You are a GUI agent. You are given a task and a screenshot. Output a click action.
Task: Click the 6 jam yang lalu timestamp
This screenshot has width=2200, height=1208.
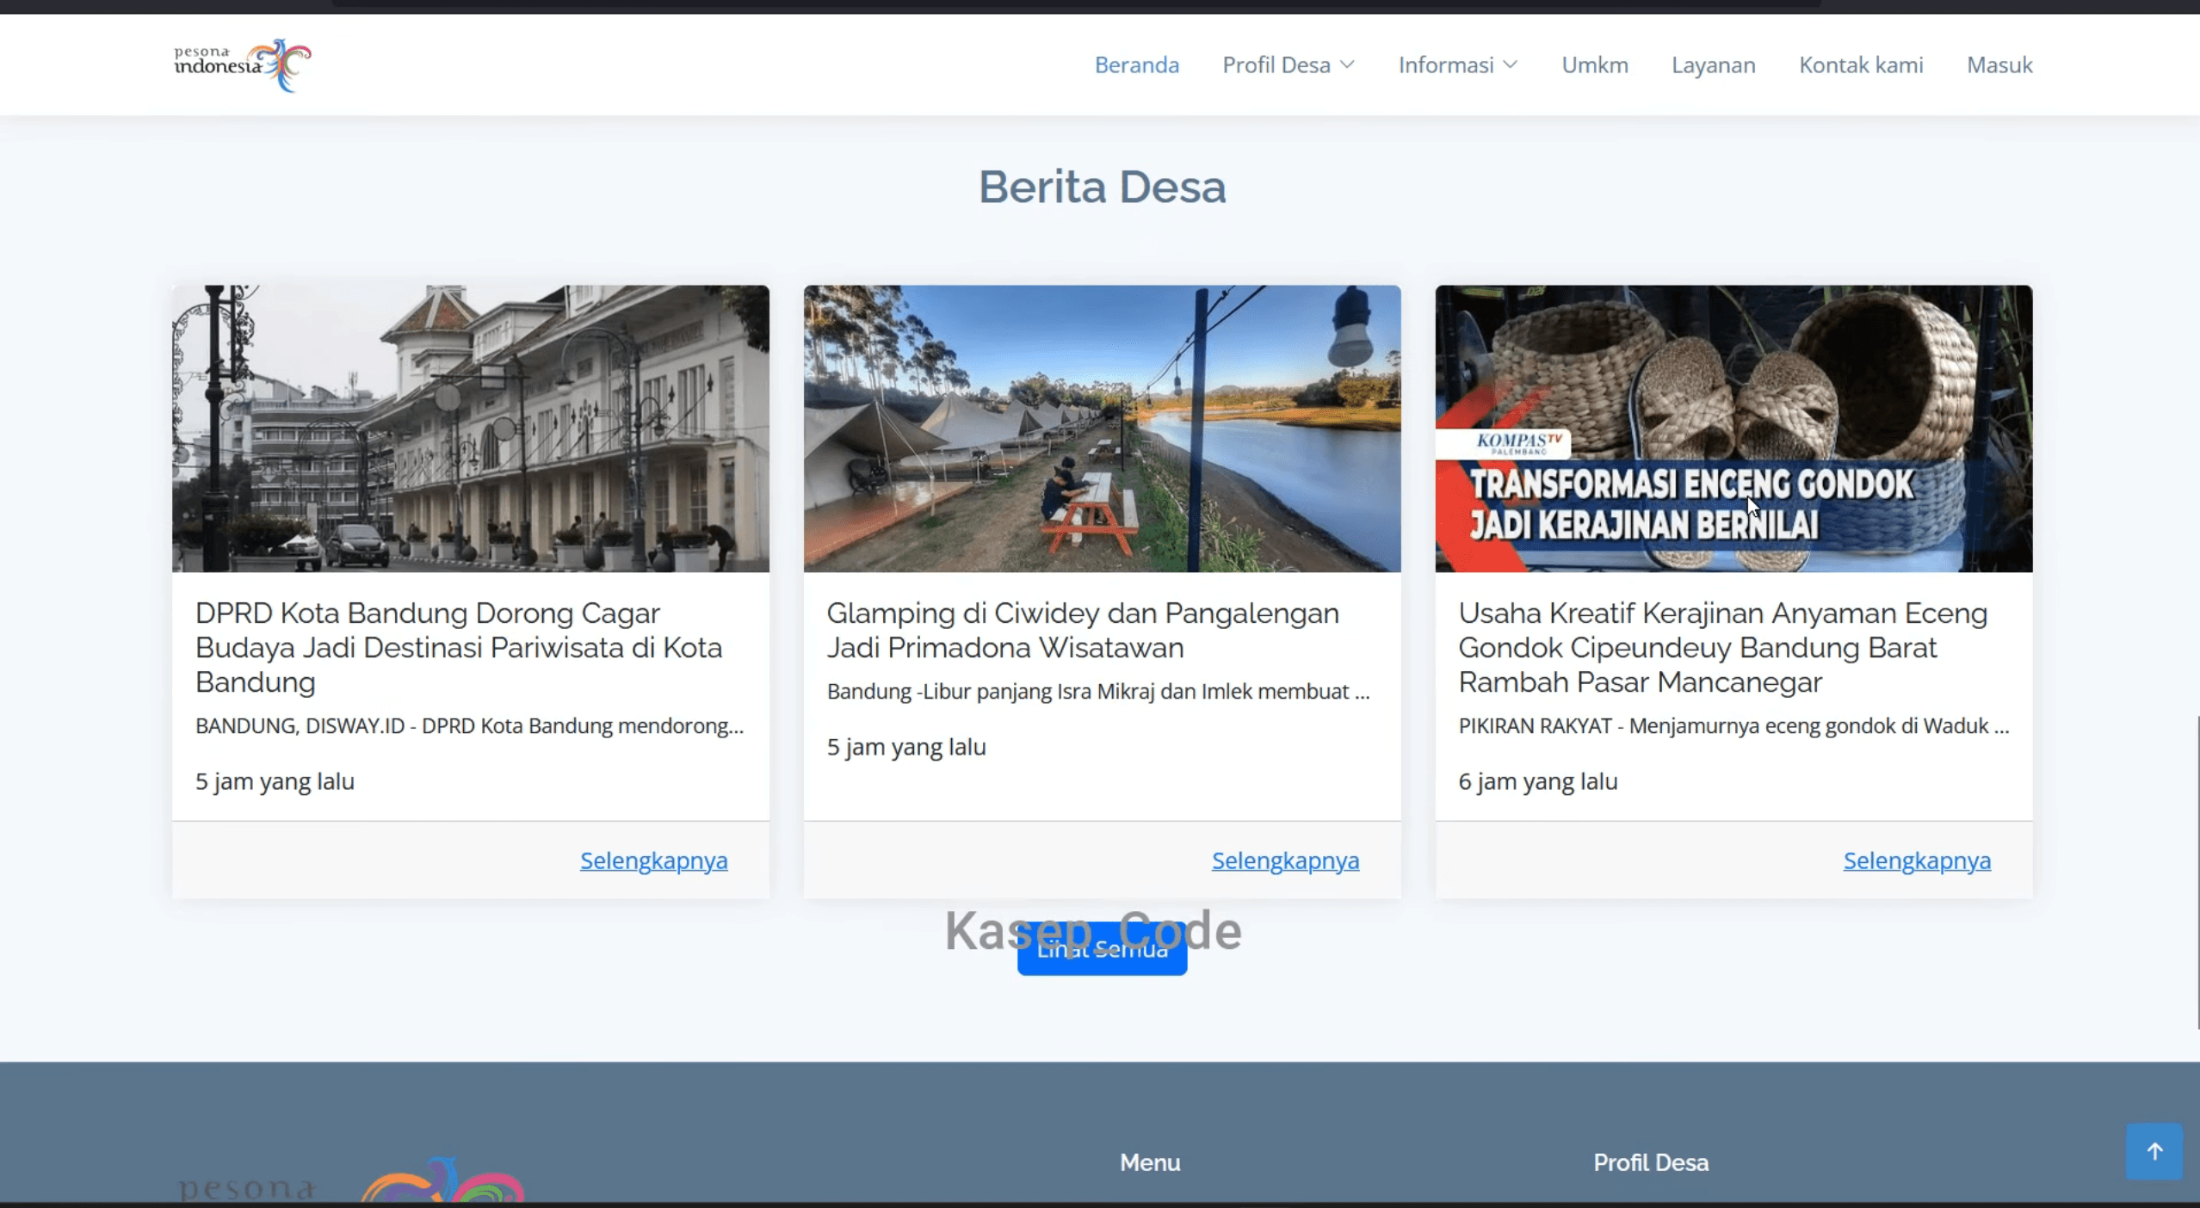point(1537,781)
